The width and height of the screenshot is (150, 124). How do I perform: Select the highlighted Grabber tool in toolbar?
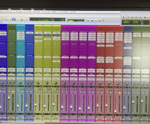tap(14, 19)
